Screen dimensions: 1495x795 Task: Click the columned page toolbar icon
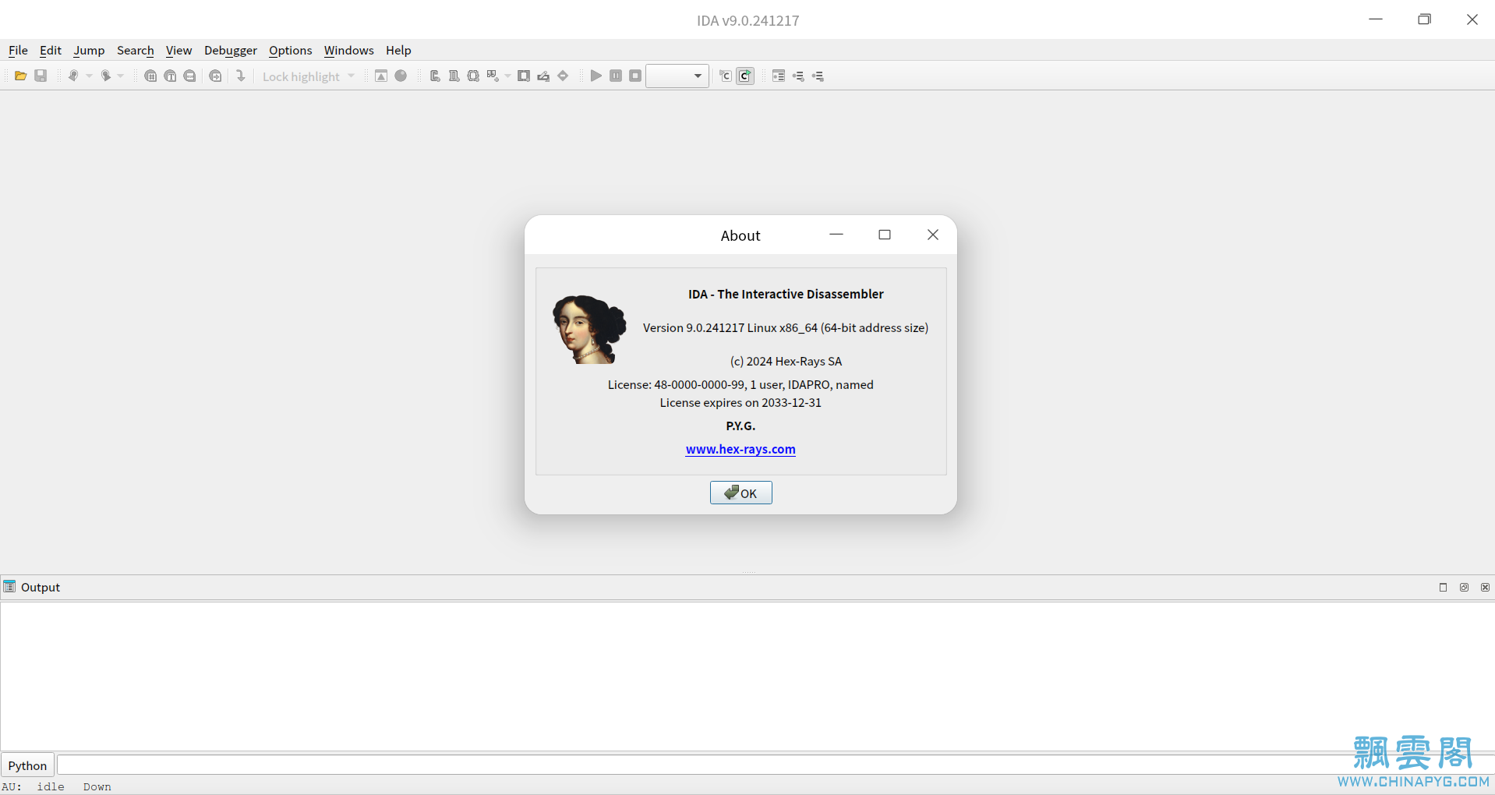tap(454, 76)
